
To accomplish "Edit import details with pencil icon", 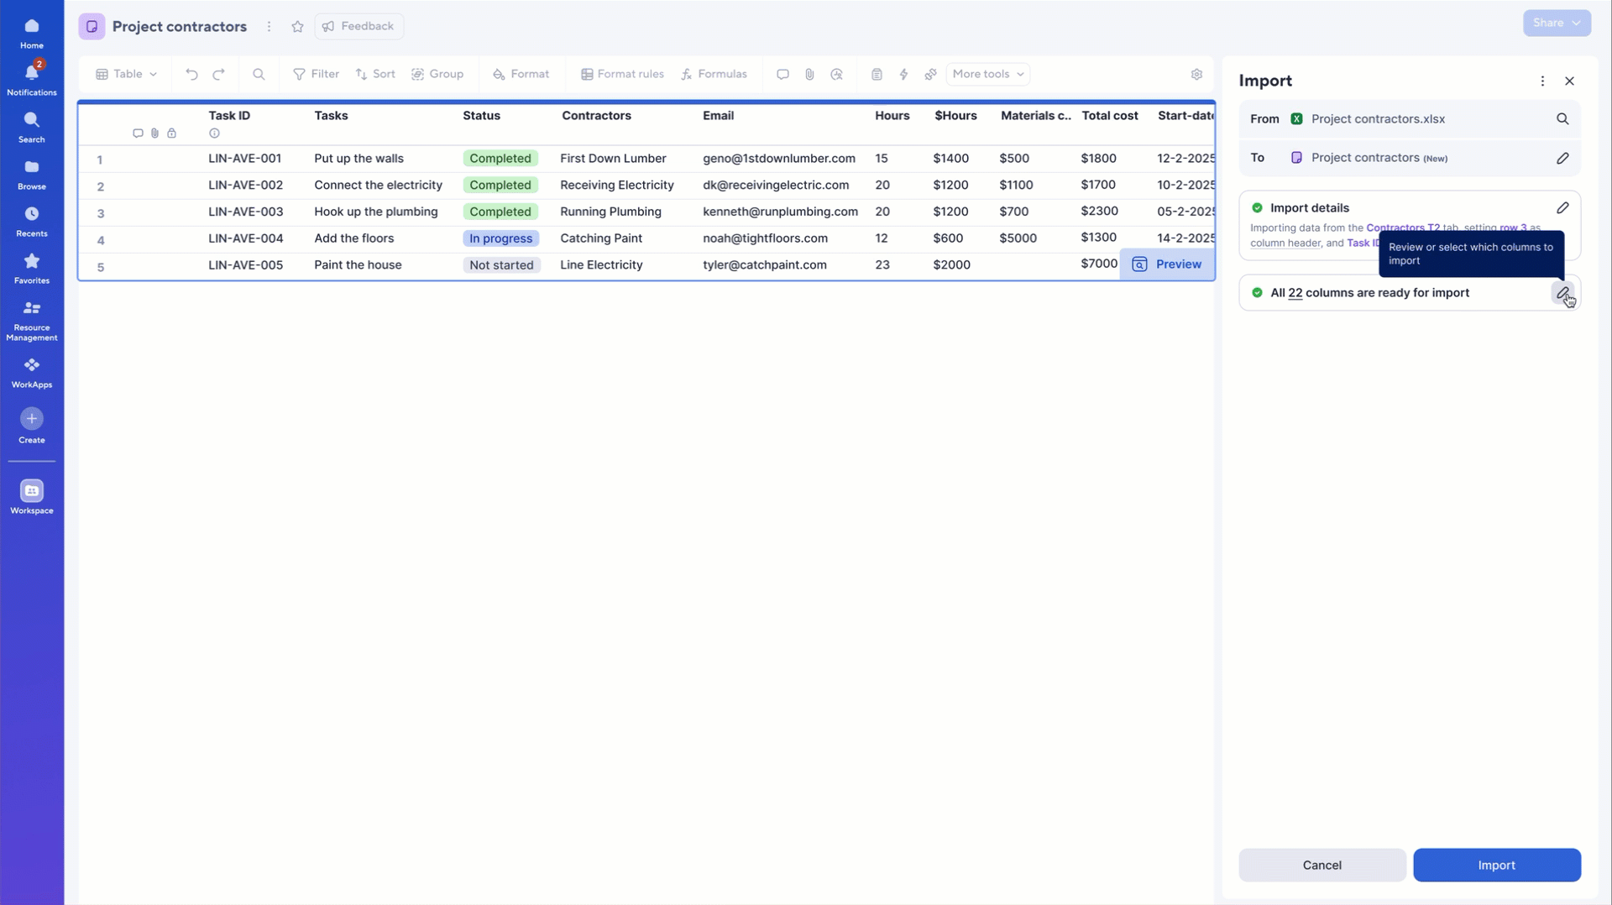I will coord(1562,208).
